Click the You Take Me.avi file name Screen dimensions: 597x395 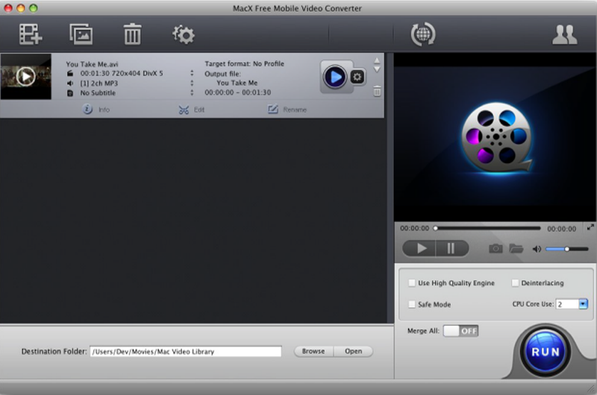click(x=92, y=64)
